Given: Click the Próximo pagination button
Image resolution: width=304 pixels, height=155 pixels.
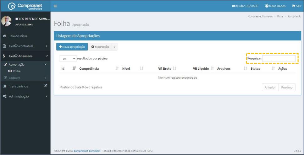Looking at the screenshot, I should pyautogui.click(x=287, y=88).
